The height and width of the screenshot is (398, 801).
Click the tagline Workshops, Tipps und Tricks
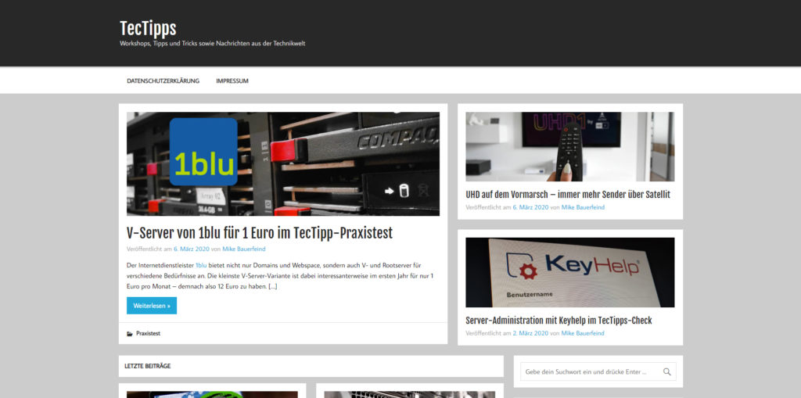(x=212, y=44)
